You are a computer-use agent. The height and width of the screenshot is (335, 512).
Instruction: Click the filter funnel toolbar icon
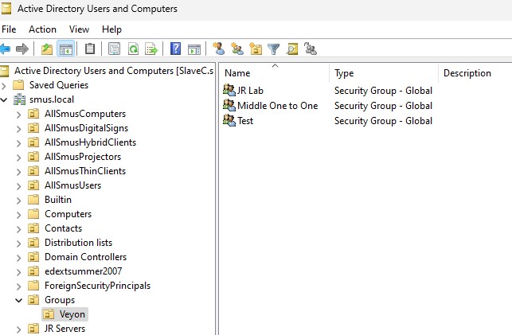point(273,49)
